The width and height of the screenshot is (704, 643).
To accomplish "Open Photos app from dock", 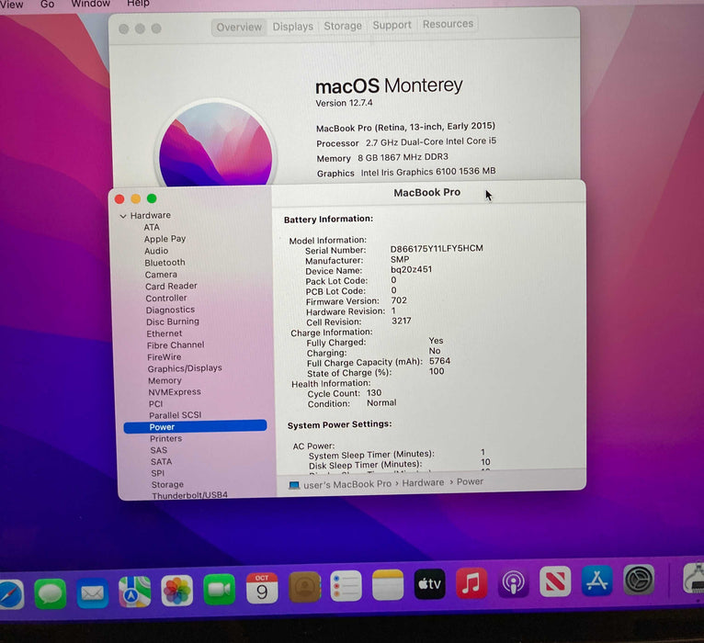I will 176,590.
